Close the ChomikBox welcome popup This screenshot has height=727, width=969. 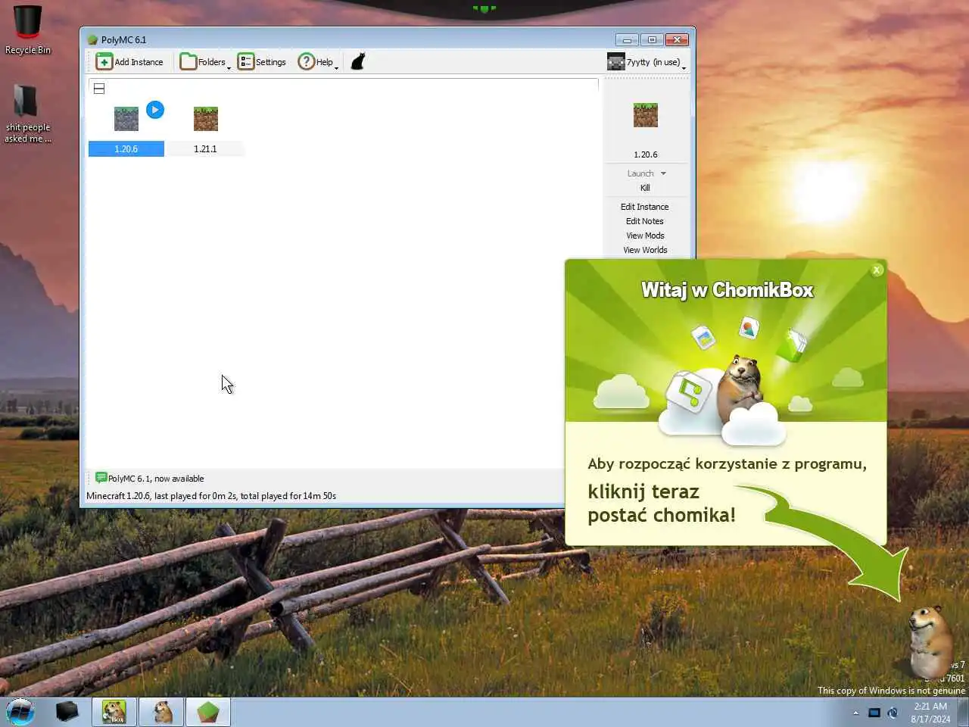point(877,270)
